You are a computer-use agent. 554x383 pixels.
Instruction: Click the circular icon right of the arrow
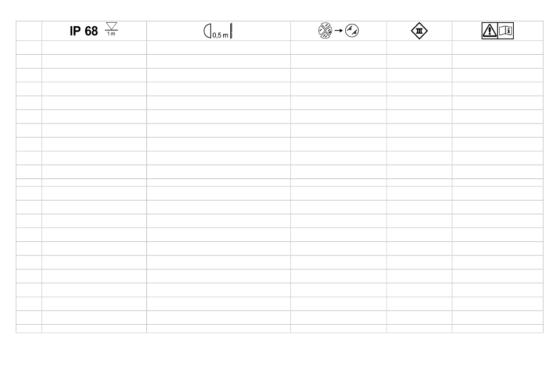tap(352, 31)
